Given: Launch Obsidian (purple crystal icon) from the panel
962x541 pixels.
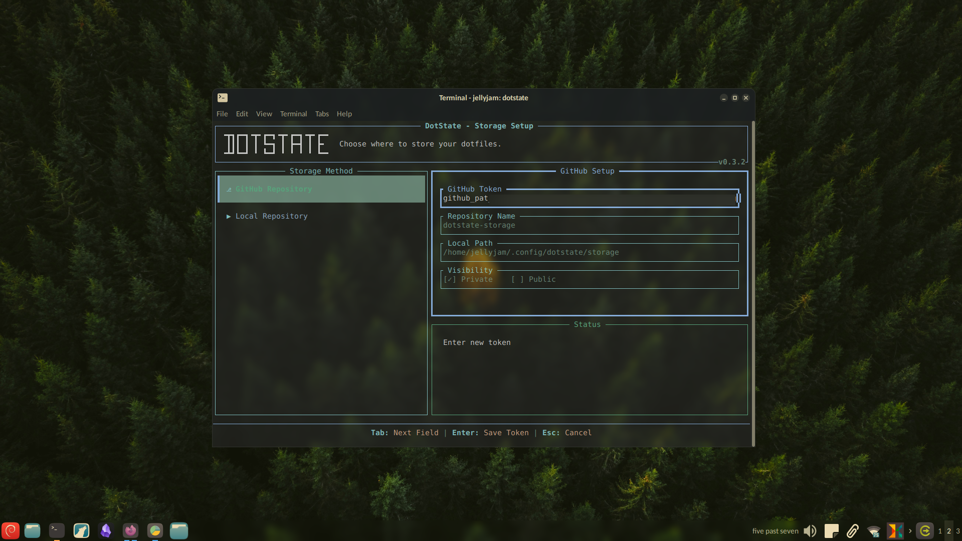Looking at the screenshot, I should tap(106, 530).
